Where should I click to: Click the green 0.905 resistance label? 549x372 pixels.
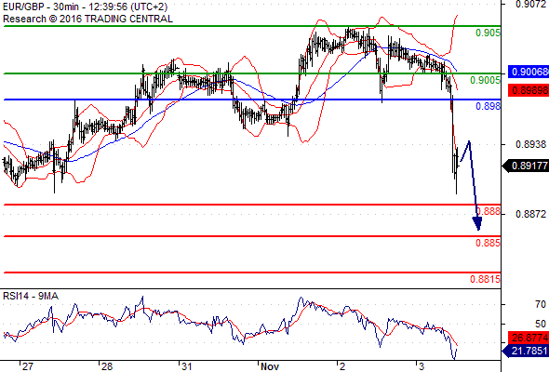point(489,33)
